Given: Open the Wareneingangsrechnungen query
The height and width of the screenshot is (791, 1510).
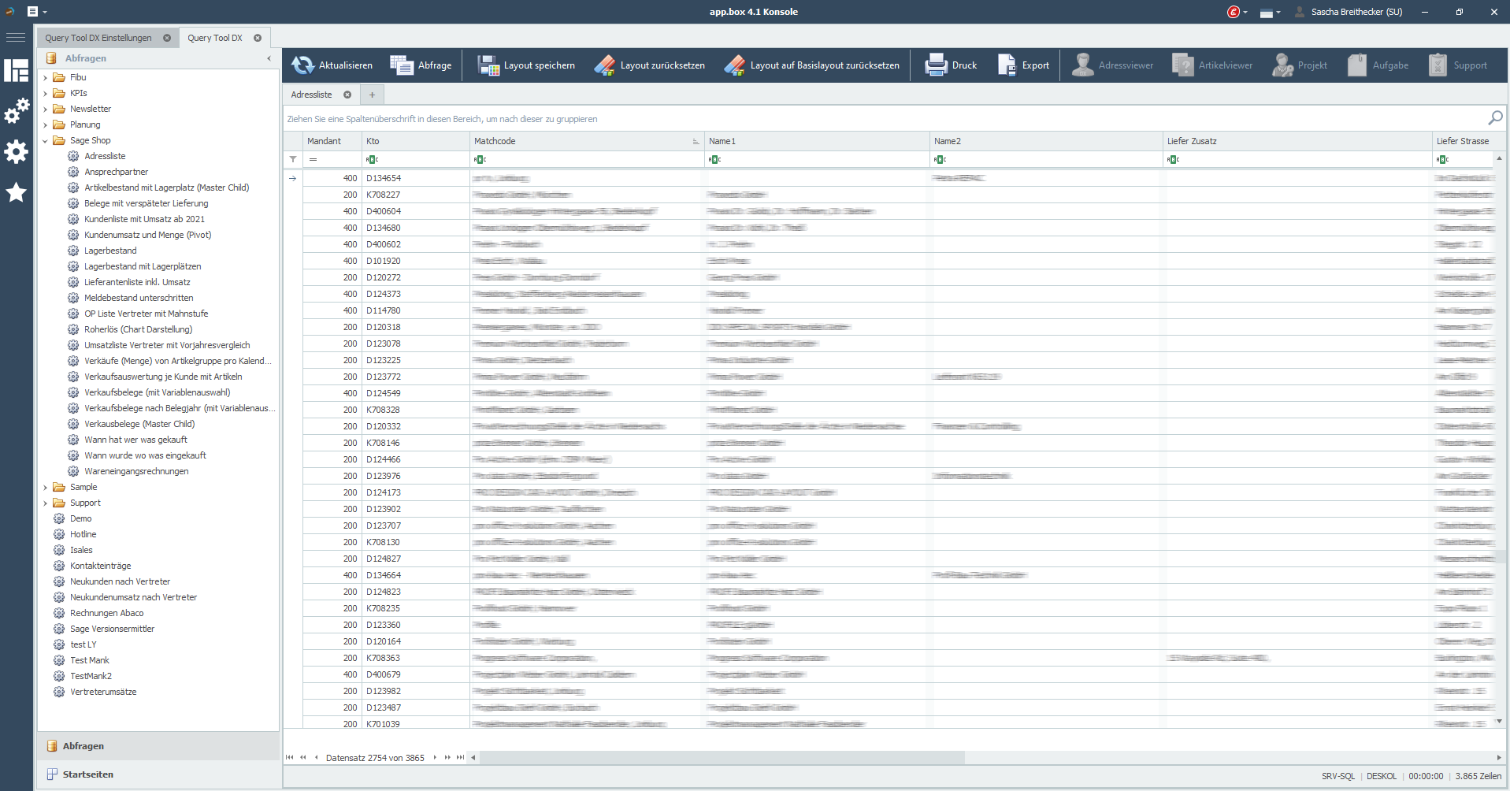Looking at the screenshot, I should pyautogui.click(x=136, y=471).
